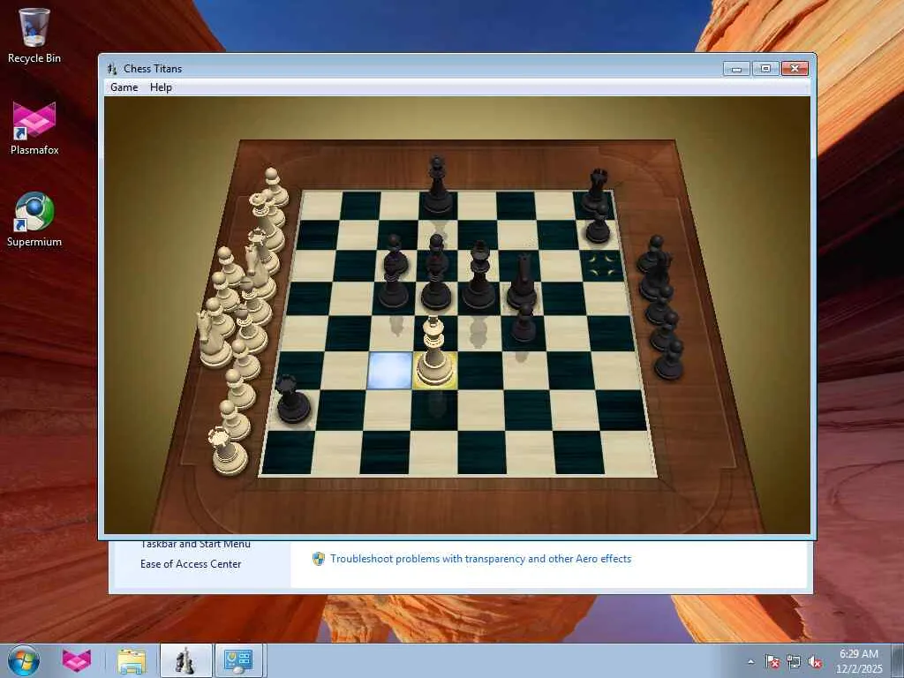Launch Plasmafox from the taskbar
The image size is (904, 678).
77,660
